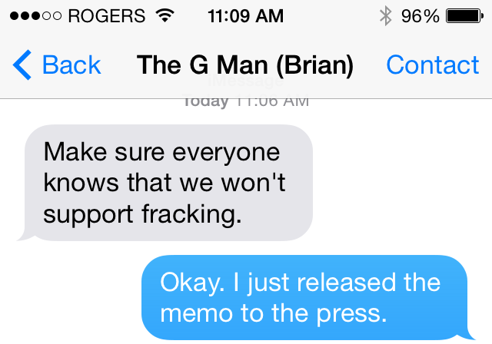The height and width of the screenshot is (344, 492).
Task: Select the received message about fracking
Action: [165, 183]
